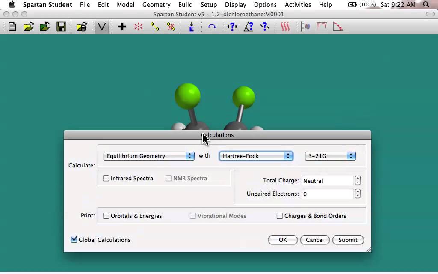
Task: Select the Measure Distance question icon
Action: click(232, 27)
